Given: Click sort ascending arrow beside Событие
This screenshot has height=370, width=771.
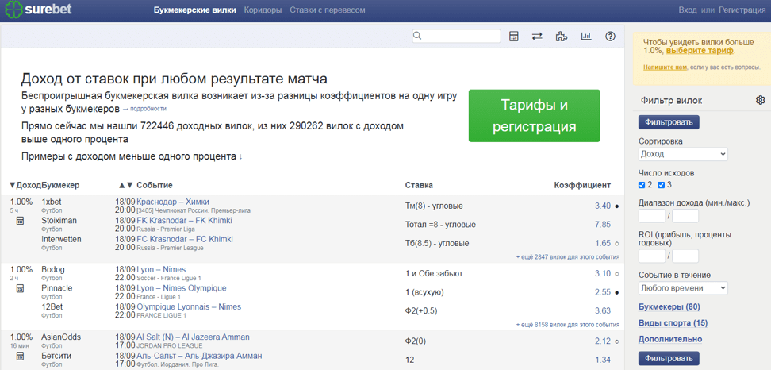Looking at the screenshot, I should pos(121,185).
